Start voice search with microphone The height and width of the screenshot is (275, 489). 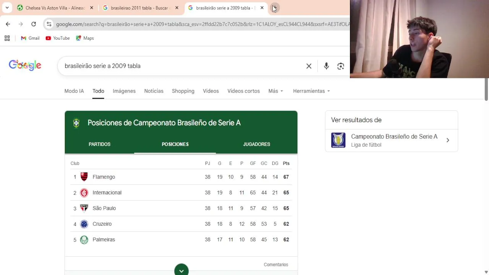326,66
